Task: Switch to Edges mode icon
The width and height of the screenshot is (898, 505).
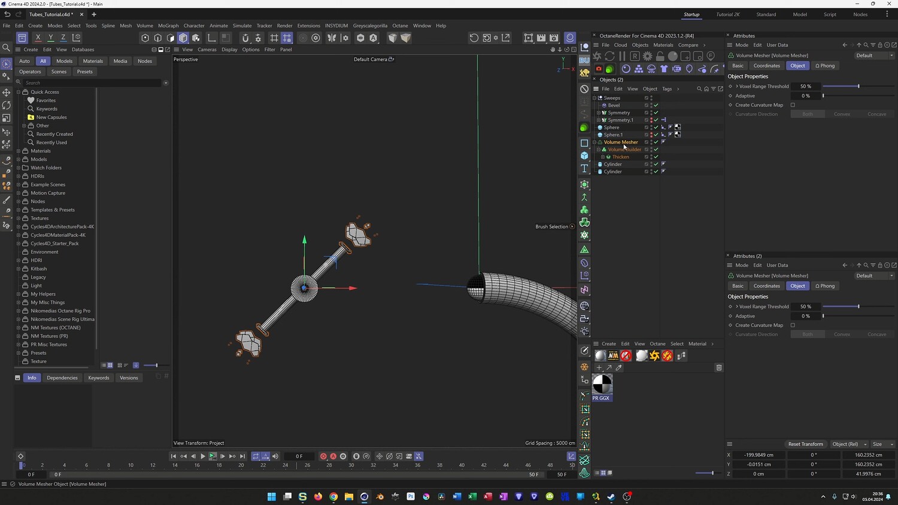Action: click(158, 38)
